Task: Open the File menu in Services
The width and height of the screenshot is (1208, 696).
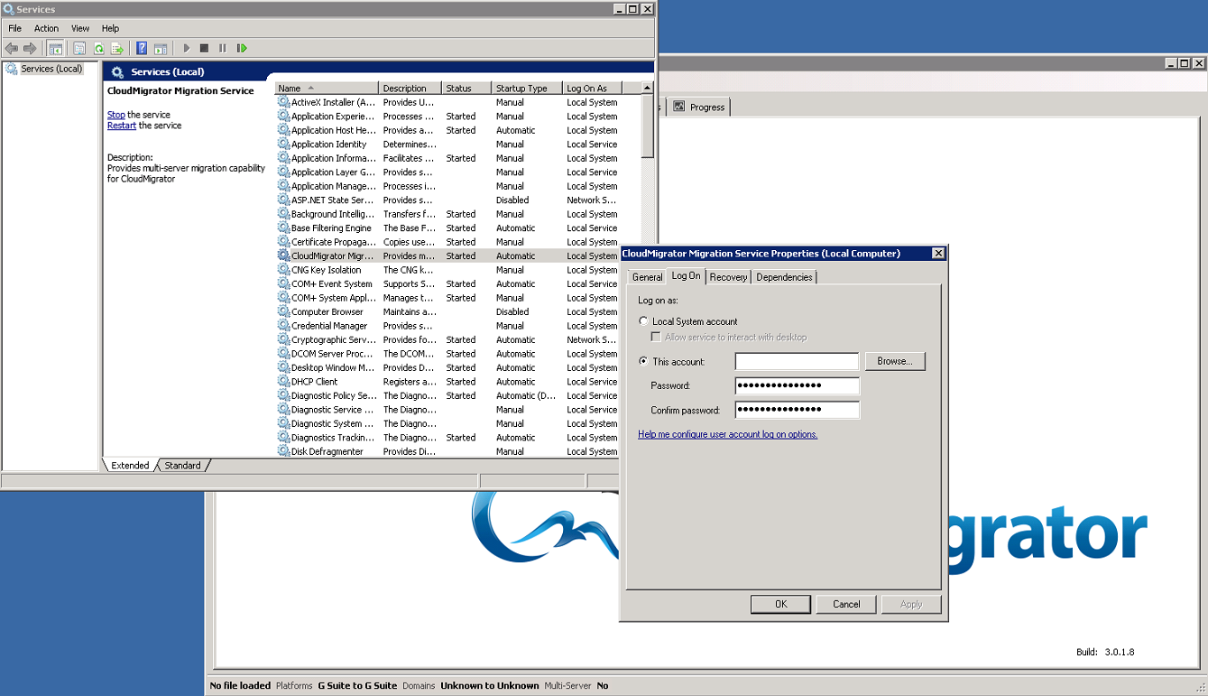Action: (x=15, y=29)
